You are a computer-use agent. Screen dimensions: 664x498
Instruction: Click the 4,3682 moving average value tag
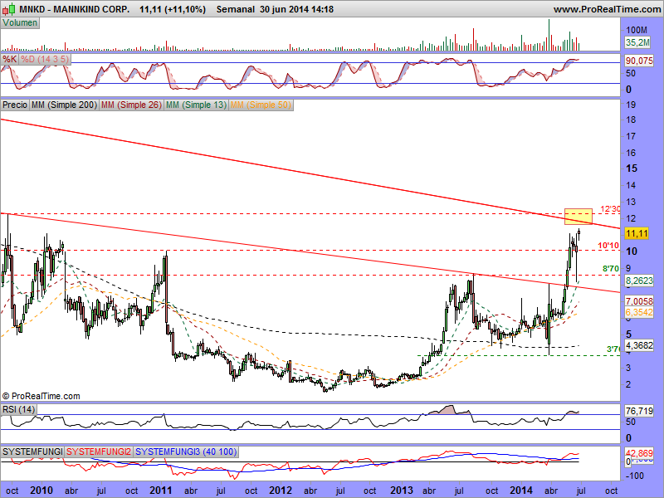click(639, 345)
